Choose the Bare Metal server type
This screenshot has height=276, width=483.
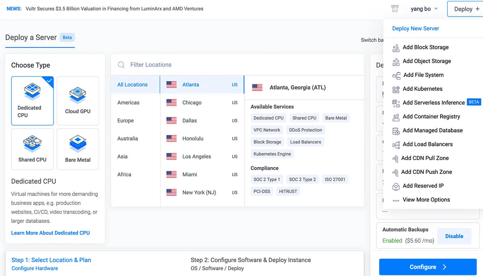(x=78, y=149)
